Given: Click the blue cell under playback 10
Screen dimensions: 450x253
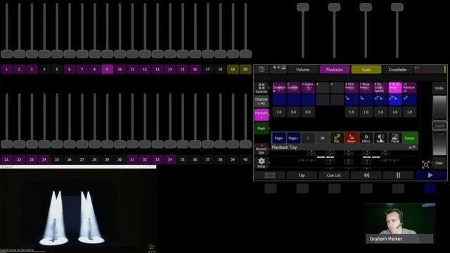Looking at the screenshot, I should pos(409,100).
